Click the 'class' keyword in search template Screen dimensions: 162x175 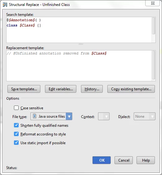(x=12, y=25)
